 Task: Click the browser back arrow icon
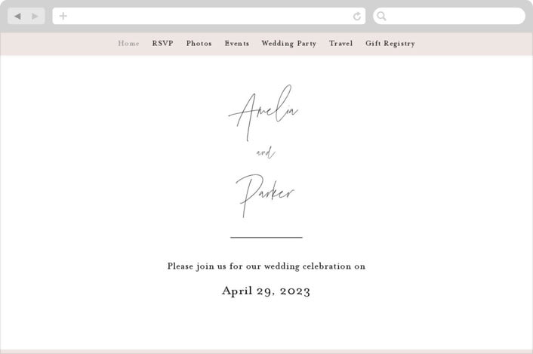pos(17,16)
